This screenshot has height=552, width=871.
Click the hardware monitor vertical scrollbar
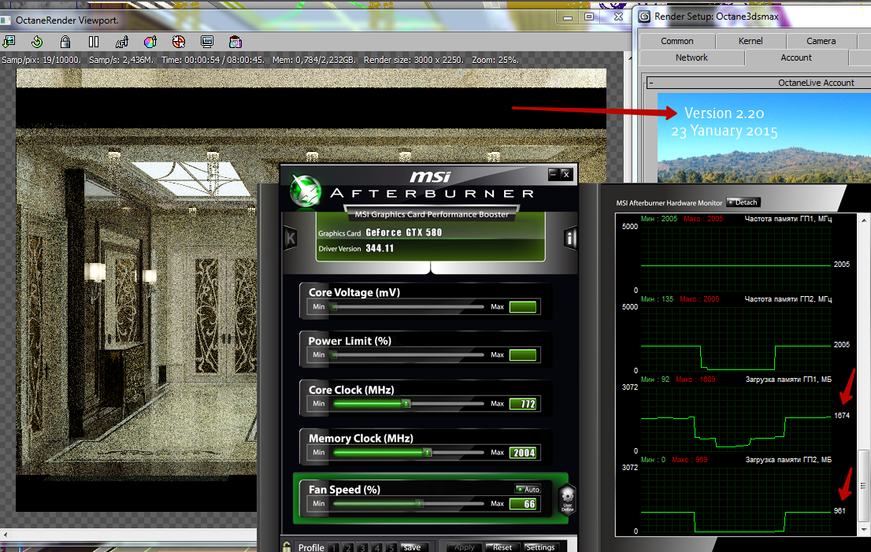(863, 486)
